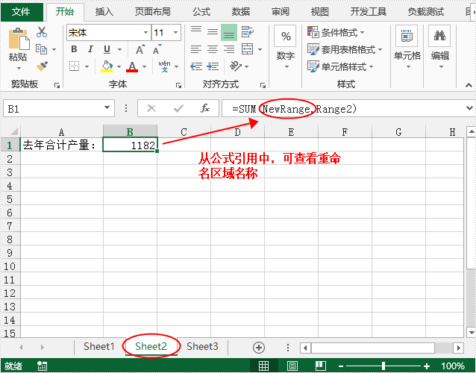Click the Decrease Font Size icon
476x373 pixels.
(x=157, y=49)
